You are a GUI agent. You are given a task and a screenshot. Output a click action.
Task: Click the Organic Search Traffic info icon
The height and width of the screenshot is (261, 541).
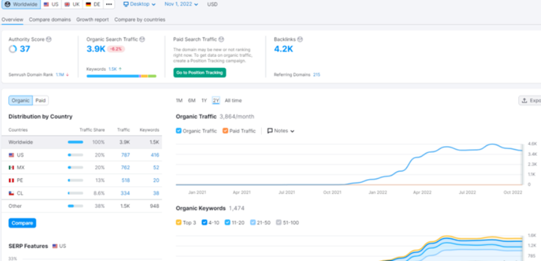pos(142,39)
